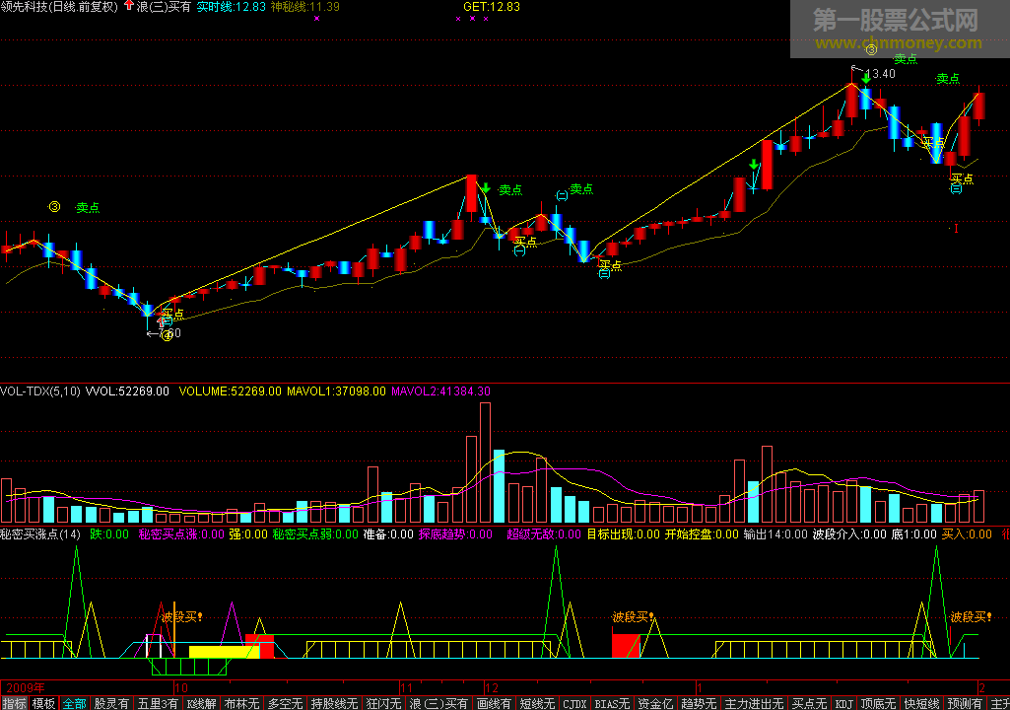This screenshot has width=1010, height=710.
Task: Click the 秘密买点涨:0.00 readout
Action: point(181,534)
